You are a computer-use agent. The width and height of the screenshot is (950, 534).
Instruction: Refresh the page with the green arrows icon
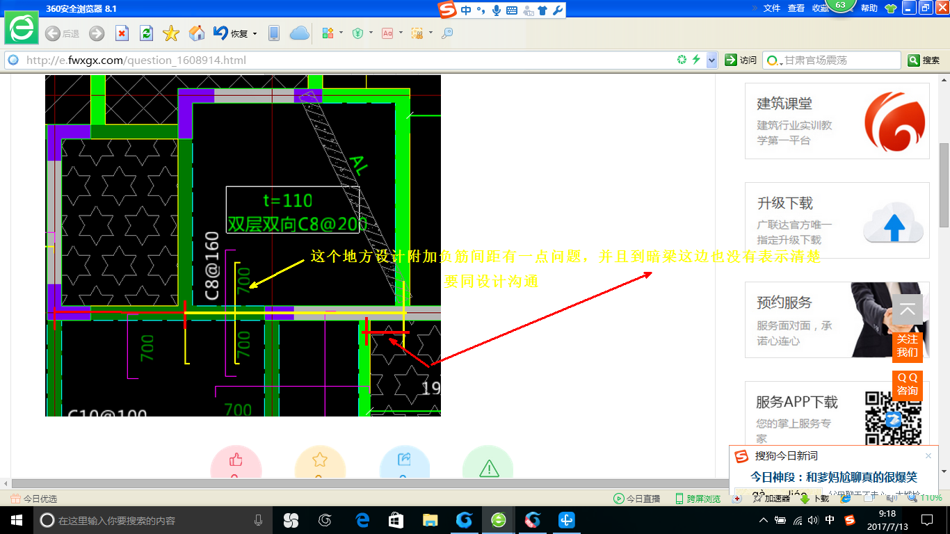pyautogui.click(x=146, y=33)
